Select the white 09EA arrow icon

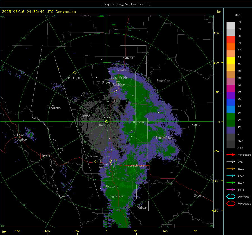[x=231, y=162]
